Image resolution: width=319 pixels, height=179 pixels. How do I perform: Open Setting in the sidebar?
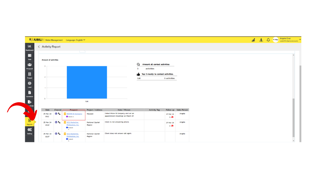(x=30, y=131)
